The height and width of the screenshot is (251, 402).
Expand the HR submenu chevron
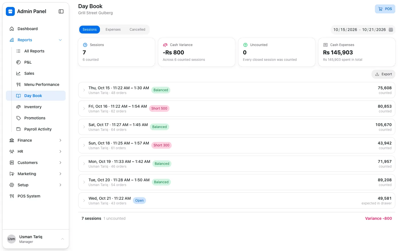60,151
